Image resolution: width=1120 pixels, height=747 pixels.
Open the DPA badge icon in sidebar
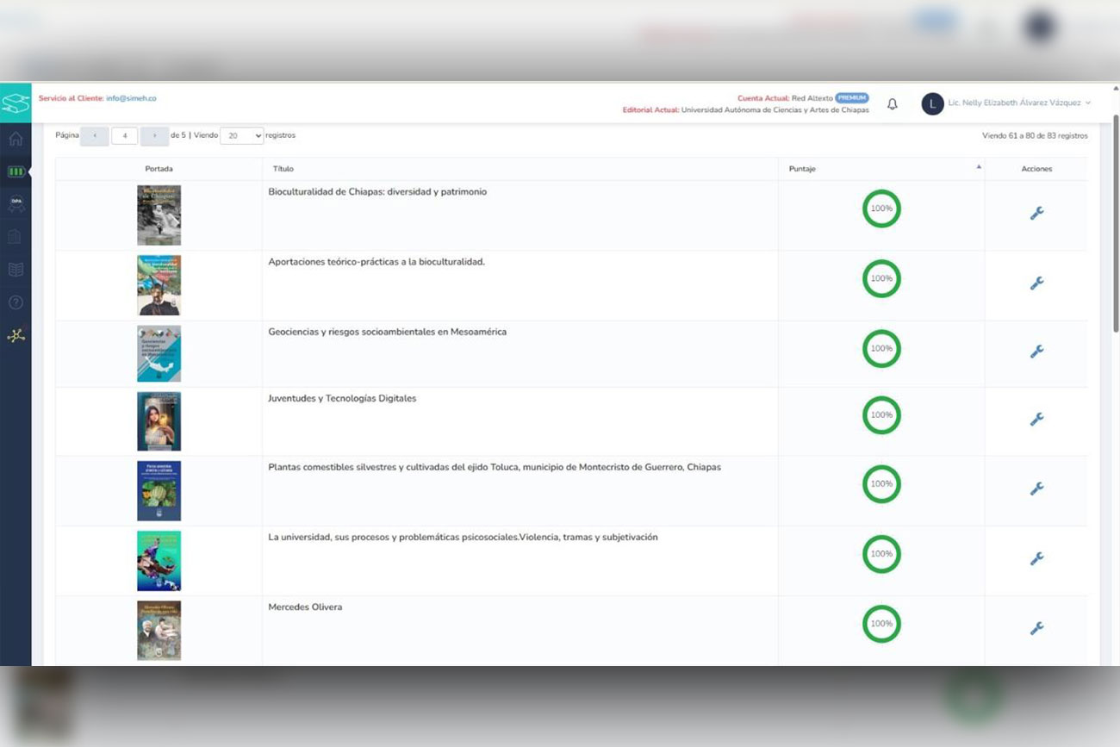tap(16, 204)
